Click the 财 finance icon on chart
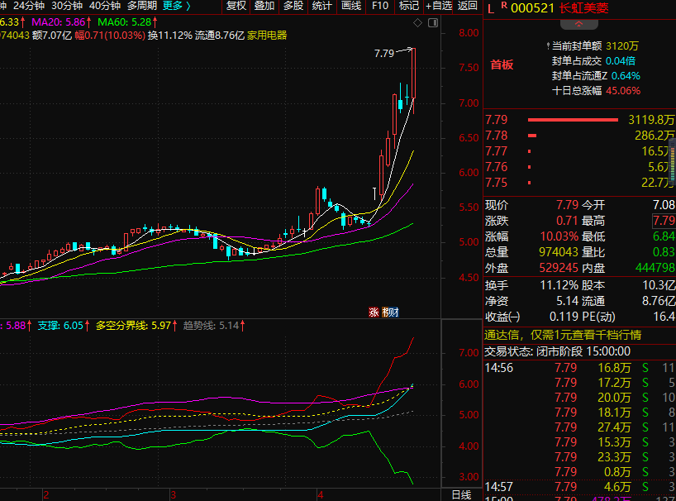 (394, 312)
